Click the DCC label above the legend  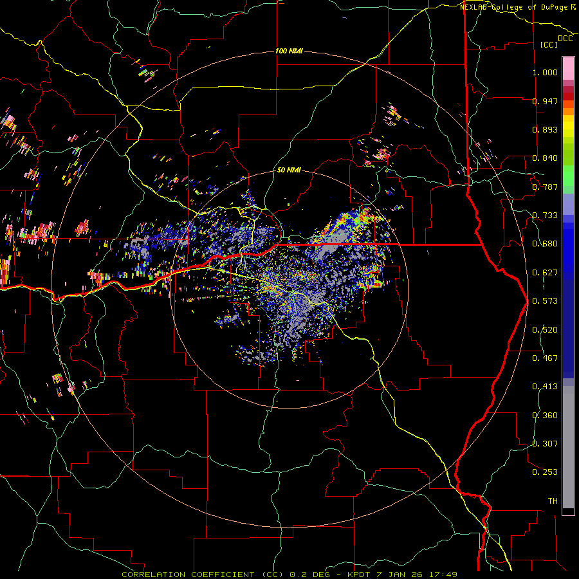tap(565, 39)
